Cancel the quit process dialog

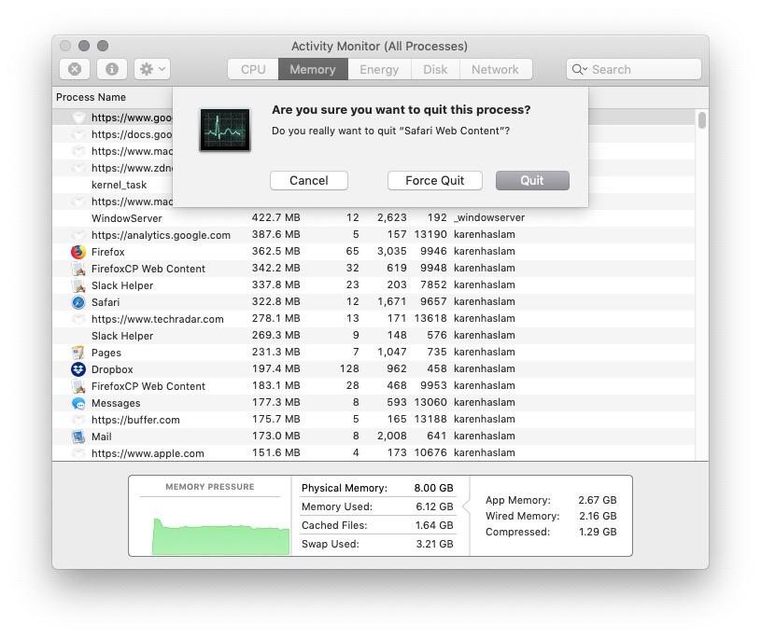(x=309, y=180)
